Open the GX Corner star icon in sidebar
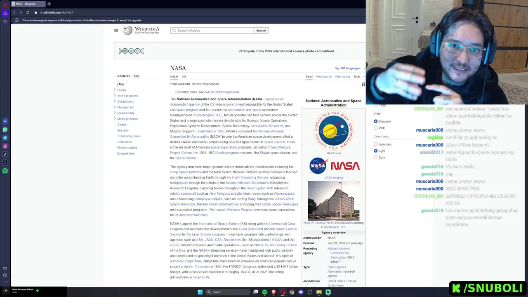 coord(5,21)
